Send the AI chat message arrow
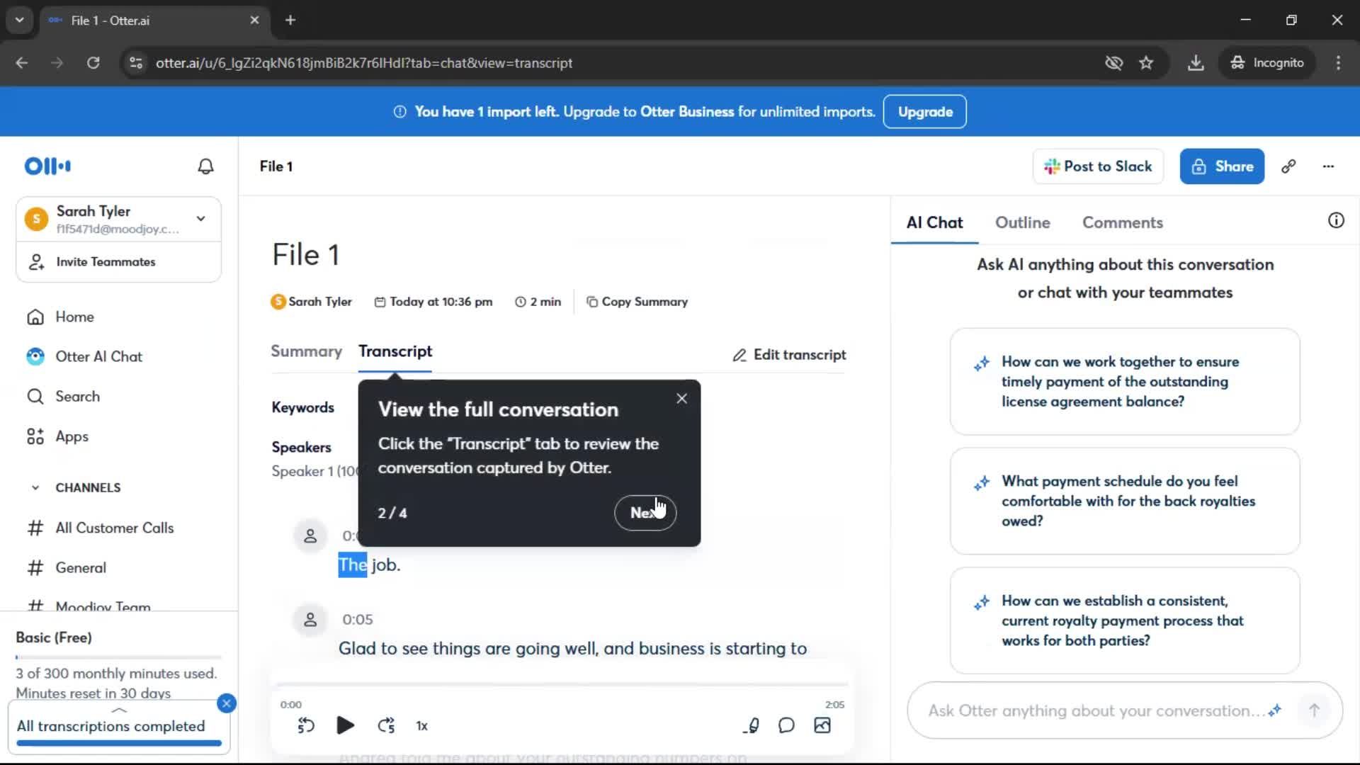The image size is (1360, 765). [x=1314, y=710]
